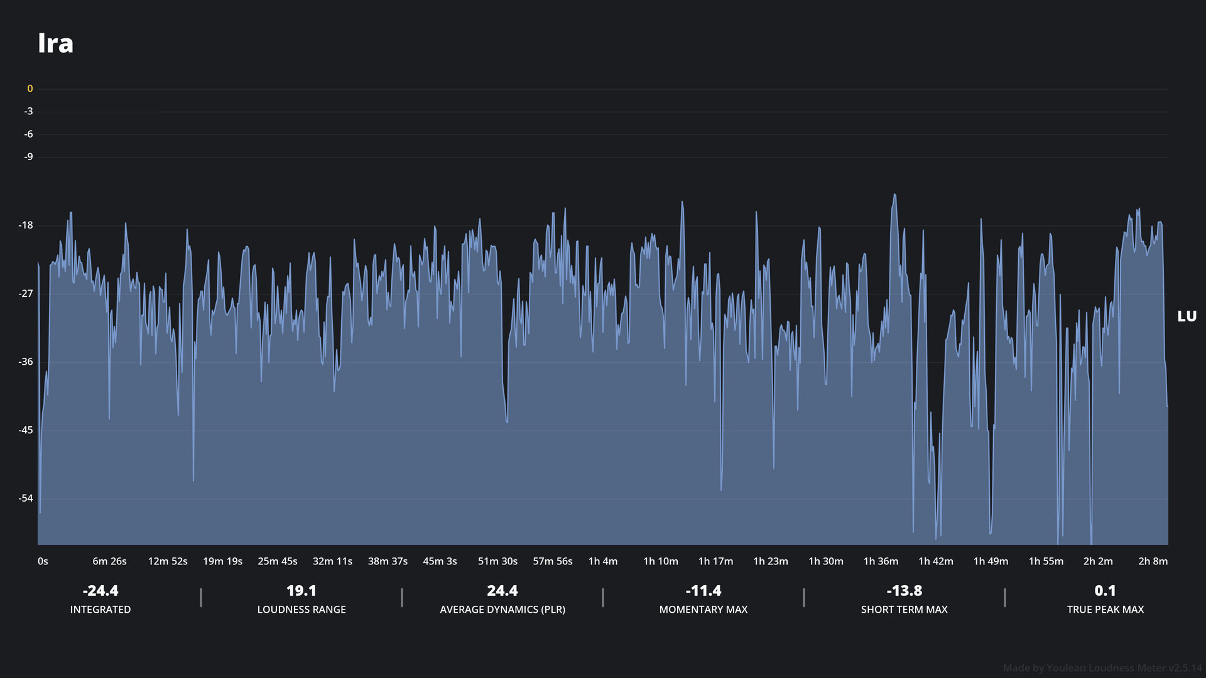Click the -54 axis label

(x=25, y=498)
